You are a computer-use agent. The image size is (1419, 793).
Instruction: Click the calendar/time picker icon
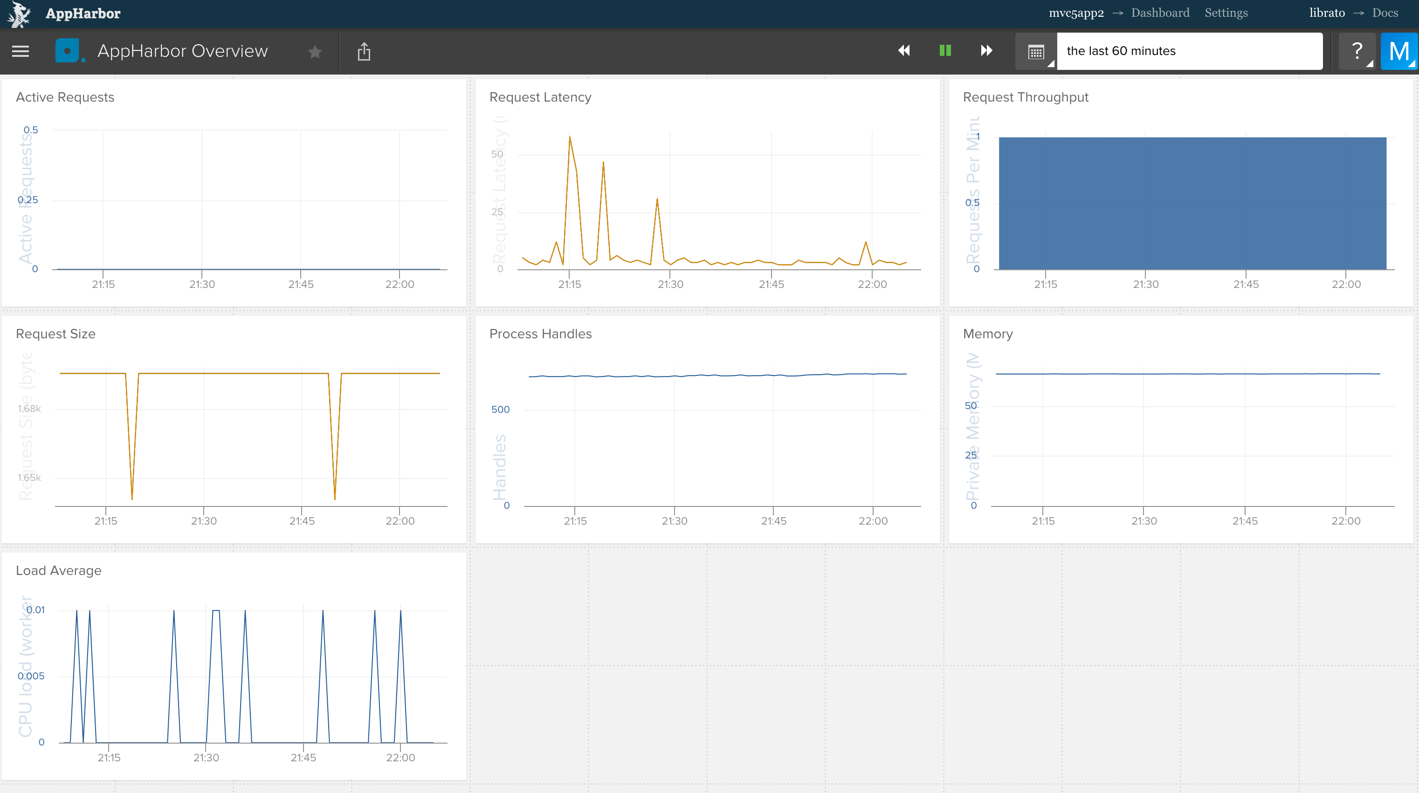(x=1036, y=52)
